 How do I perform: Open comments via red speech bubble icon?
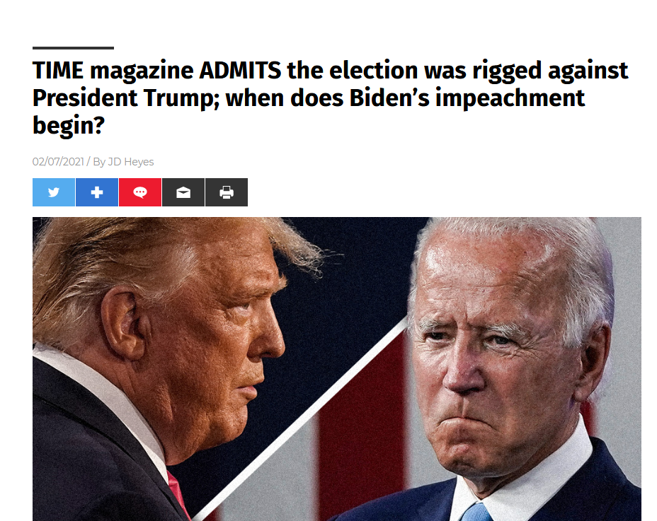[140, 192]
